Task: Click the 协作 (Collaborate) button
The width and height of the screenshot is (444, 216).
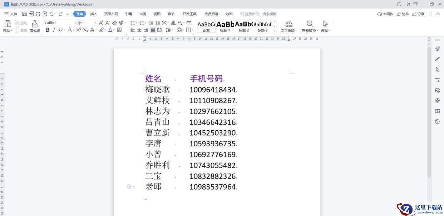Action: 403,14
